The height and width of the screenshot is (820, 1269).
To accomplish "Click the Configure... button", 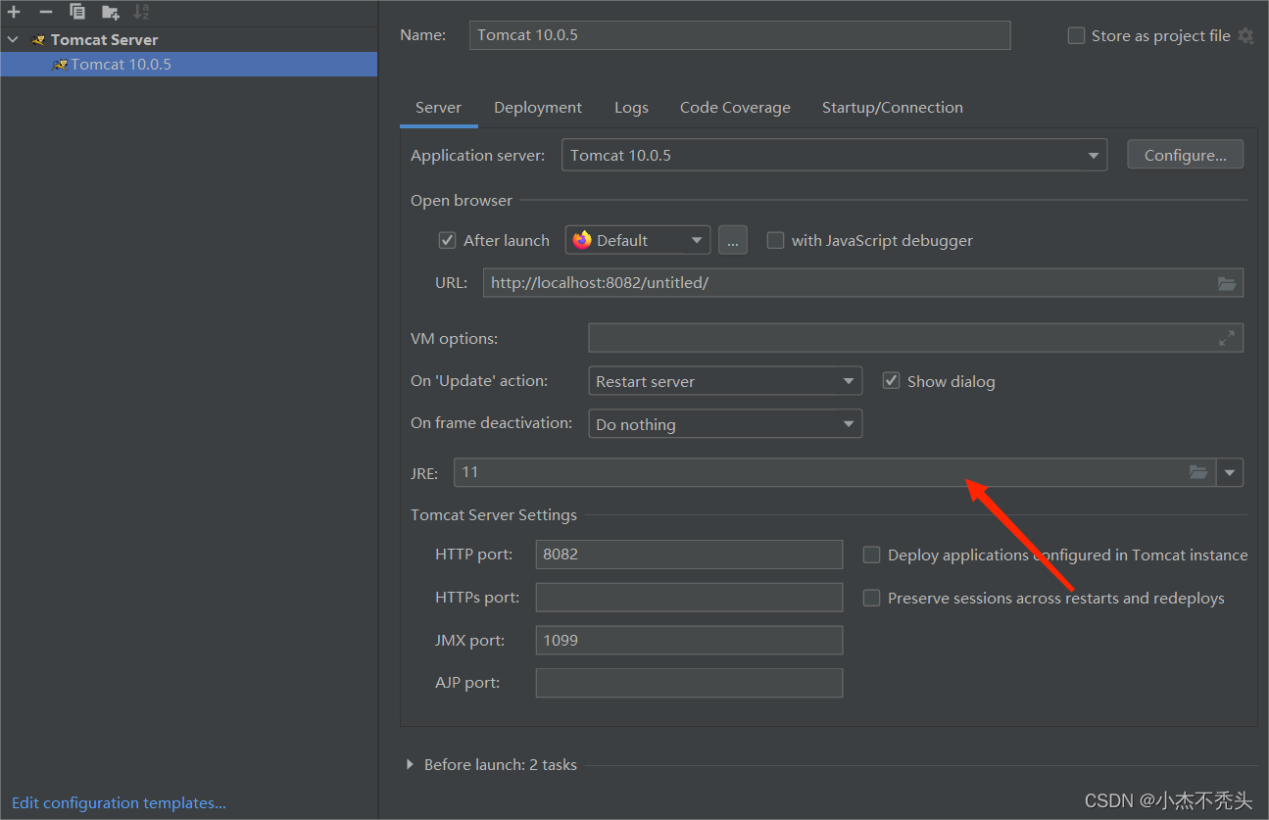I will pyautogui.click(x=1186, y=155).
